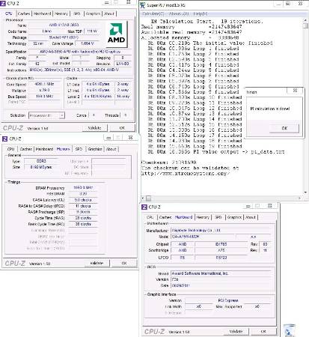Click the DRAM Frequency value field

click(x=83, y=187)
